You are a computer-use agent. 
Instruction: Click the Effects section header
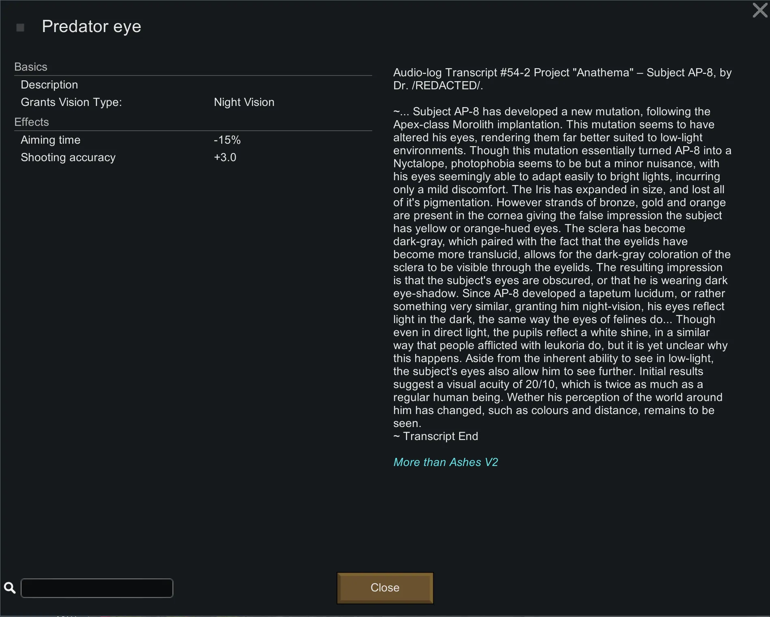[31, 122]
